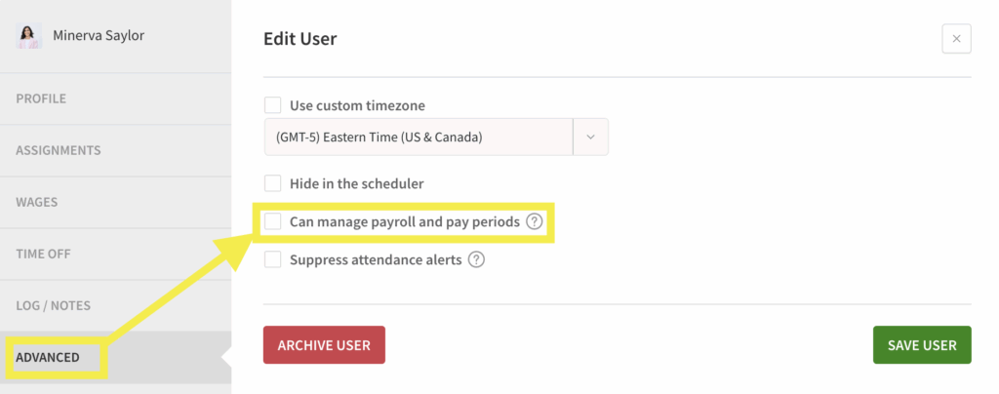
Task: Open the Log / Notes tab
Action: [x=54, y=305]
